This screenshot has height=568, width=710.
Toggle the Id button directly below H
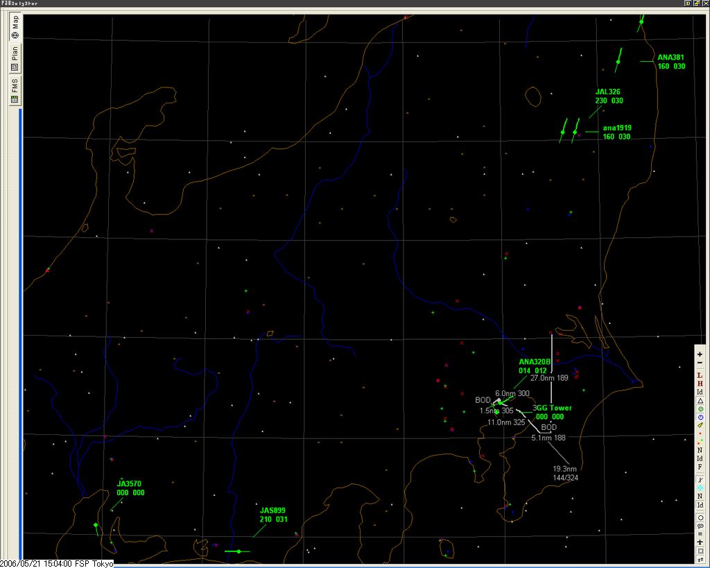(700, 392)
